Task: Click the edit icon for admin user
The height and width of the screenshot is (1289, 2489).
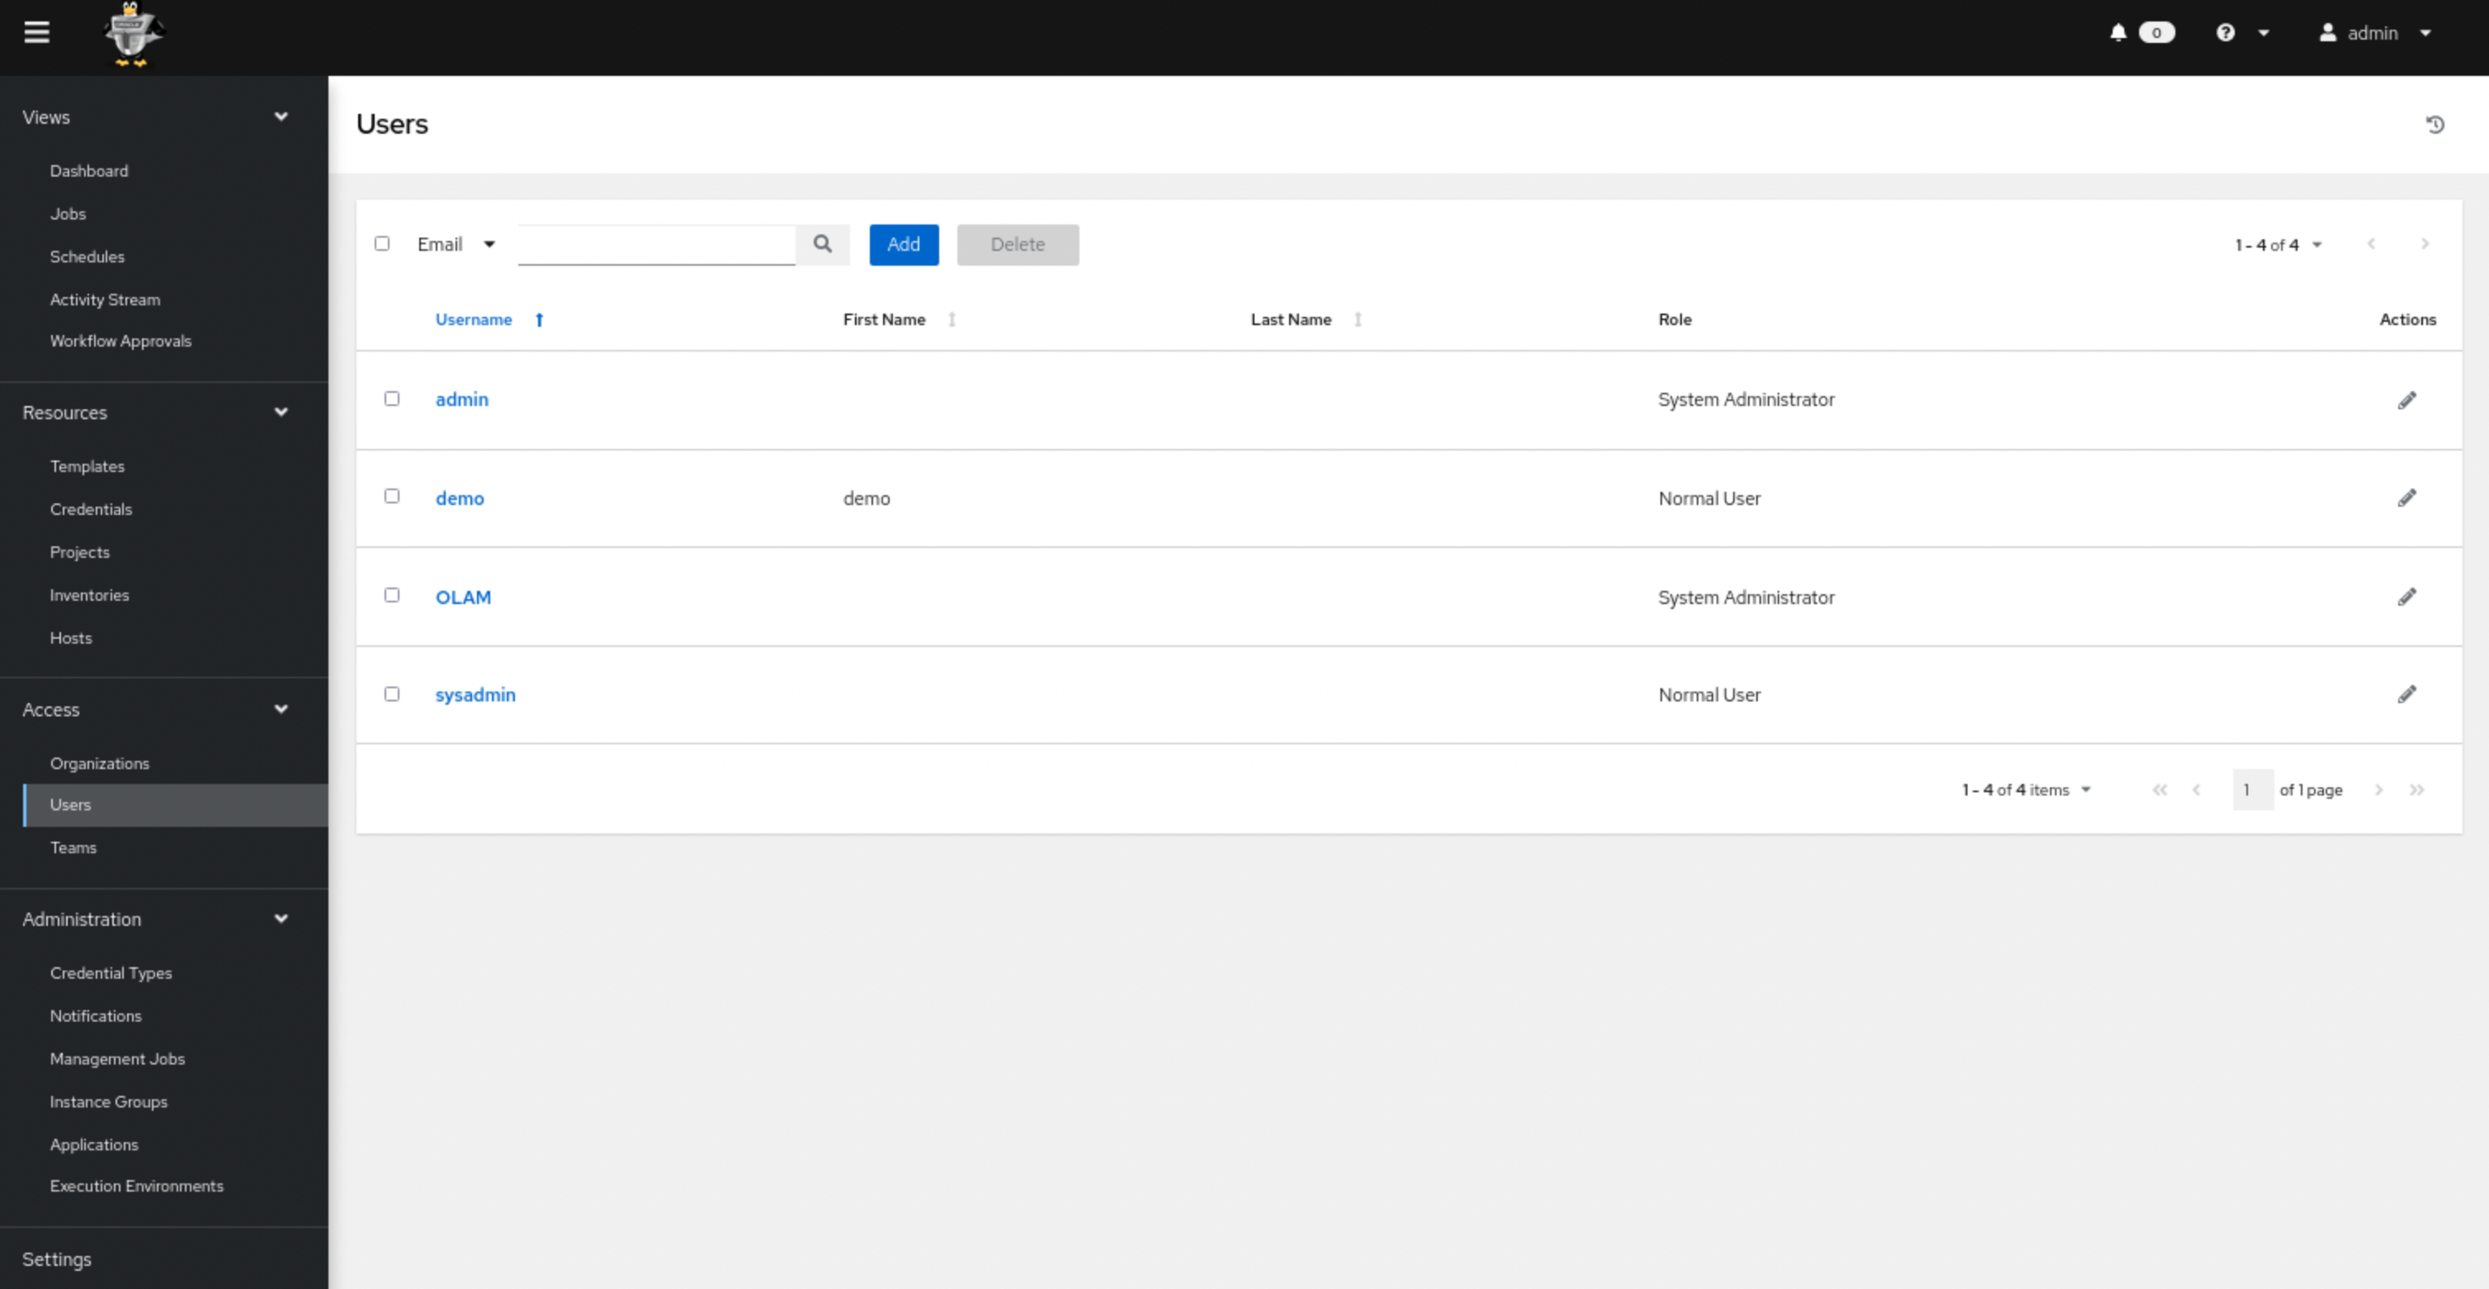Action: pyautogui.click(x=2405, y=399)
